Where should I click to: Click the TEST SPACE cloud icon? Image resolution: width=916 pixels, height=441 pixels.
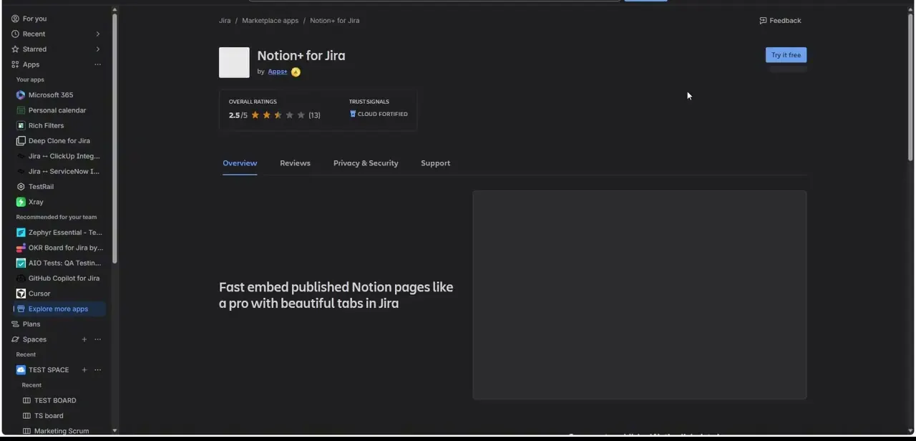click(21, 370)
